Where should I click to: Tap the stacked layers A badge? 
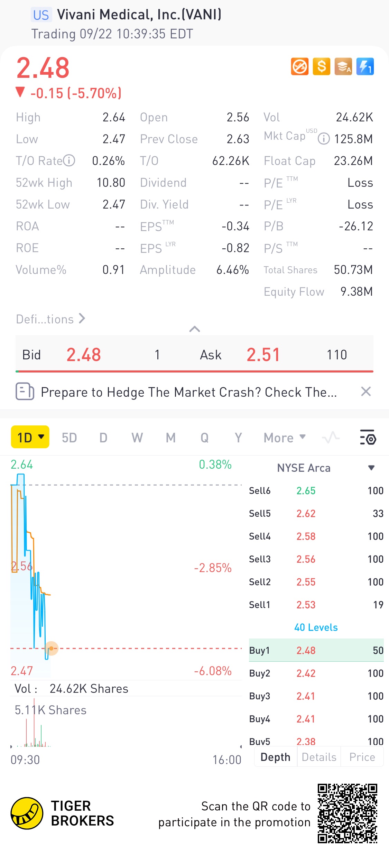coord(343,66)
